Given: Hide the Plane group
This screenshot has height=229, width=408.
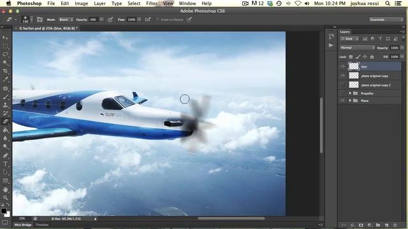Looking at the screenshot, I should [x=342, y=101].
